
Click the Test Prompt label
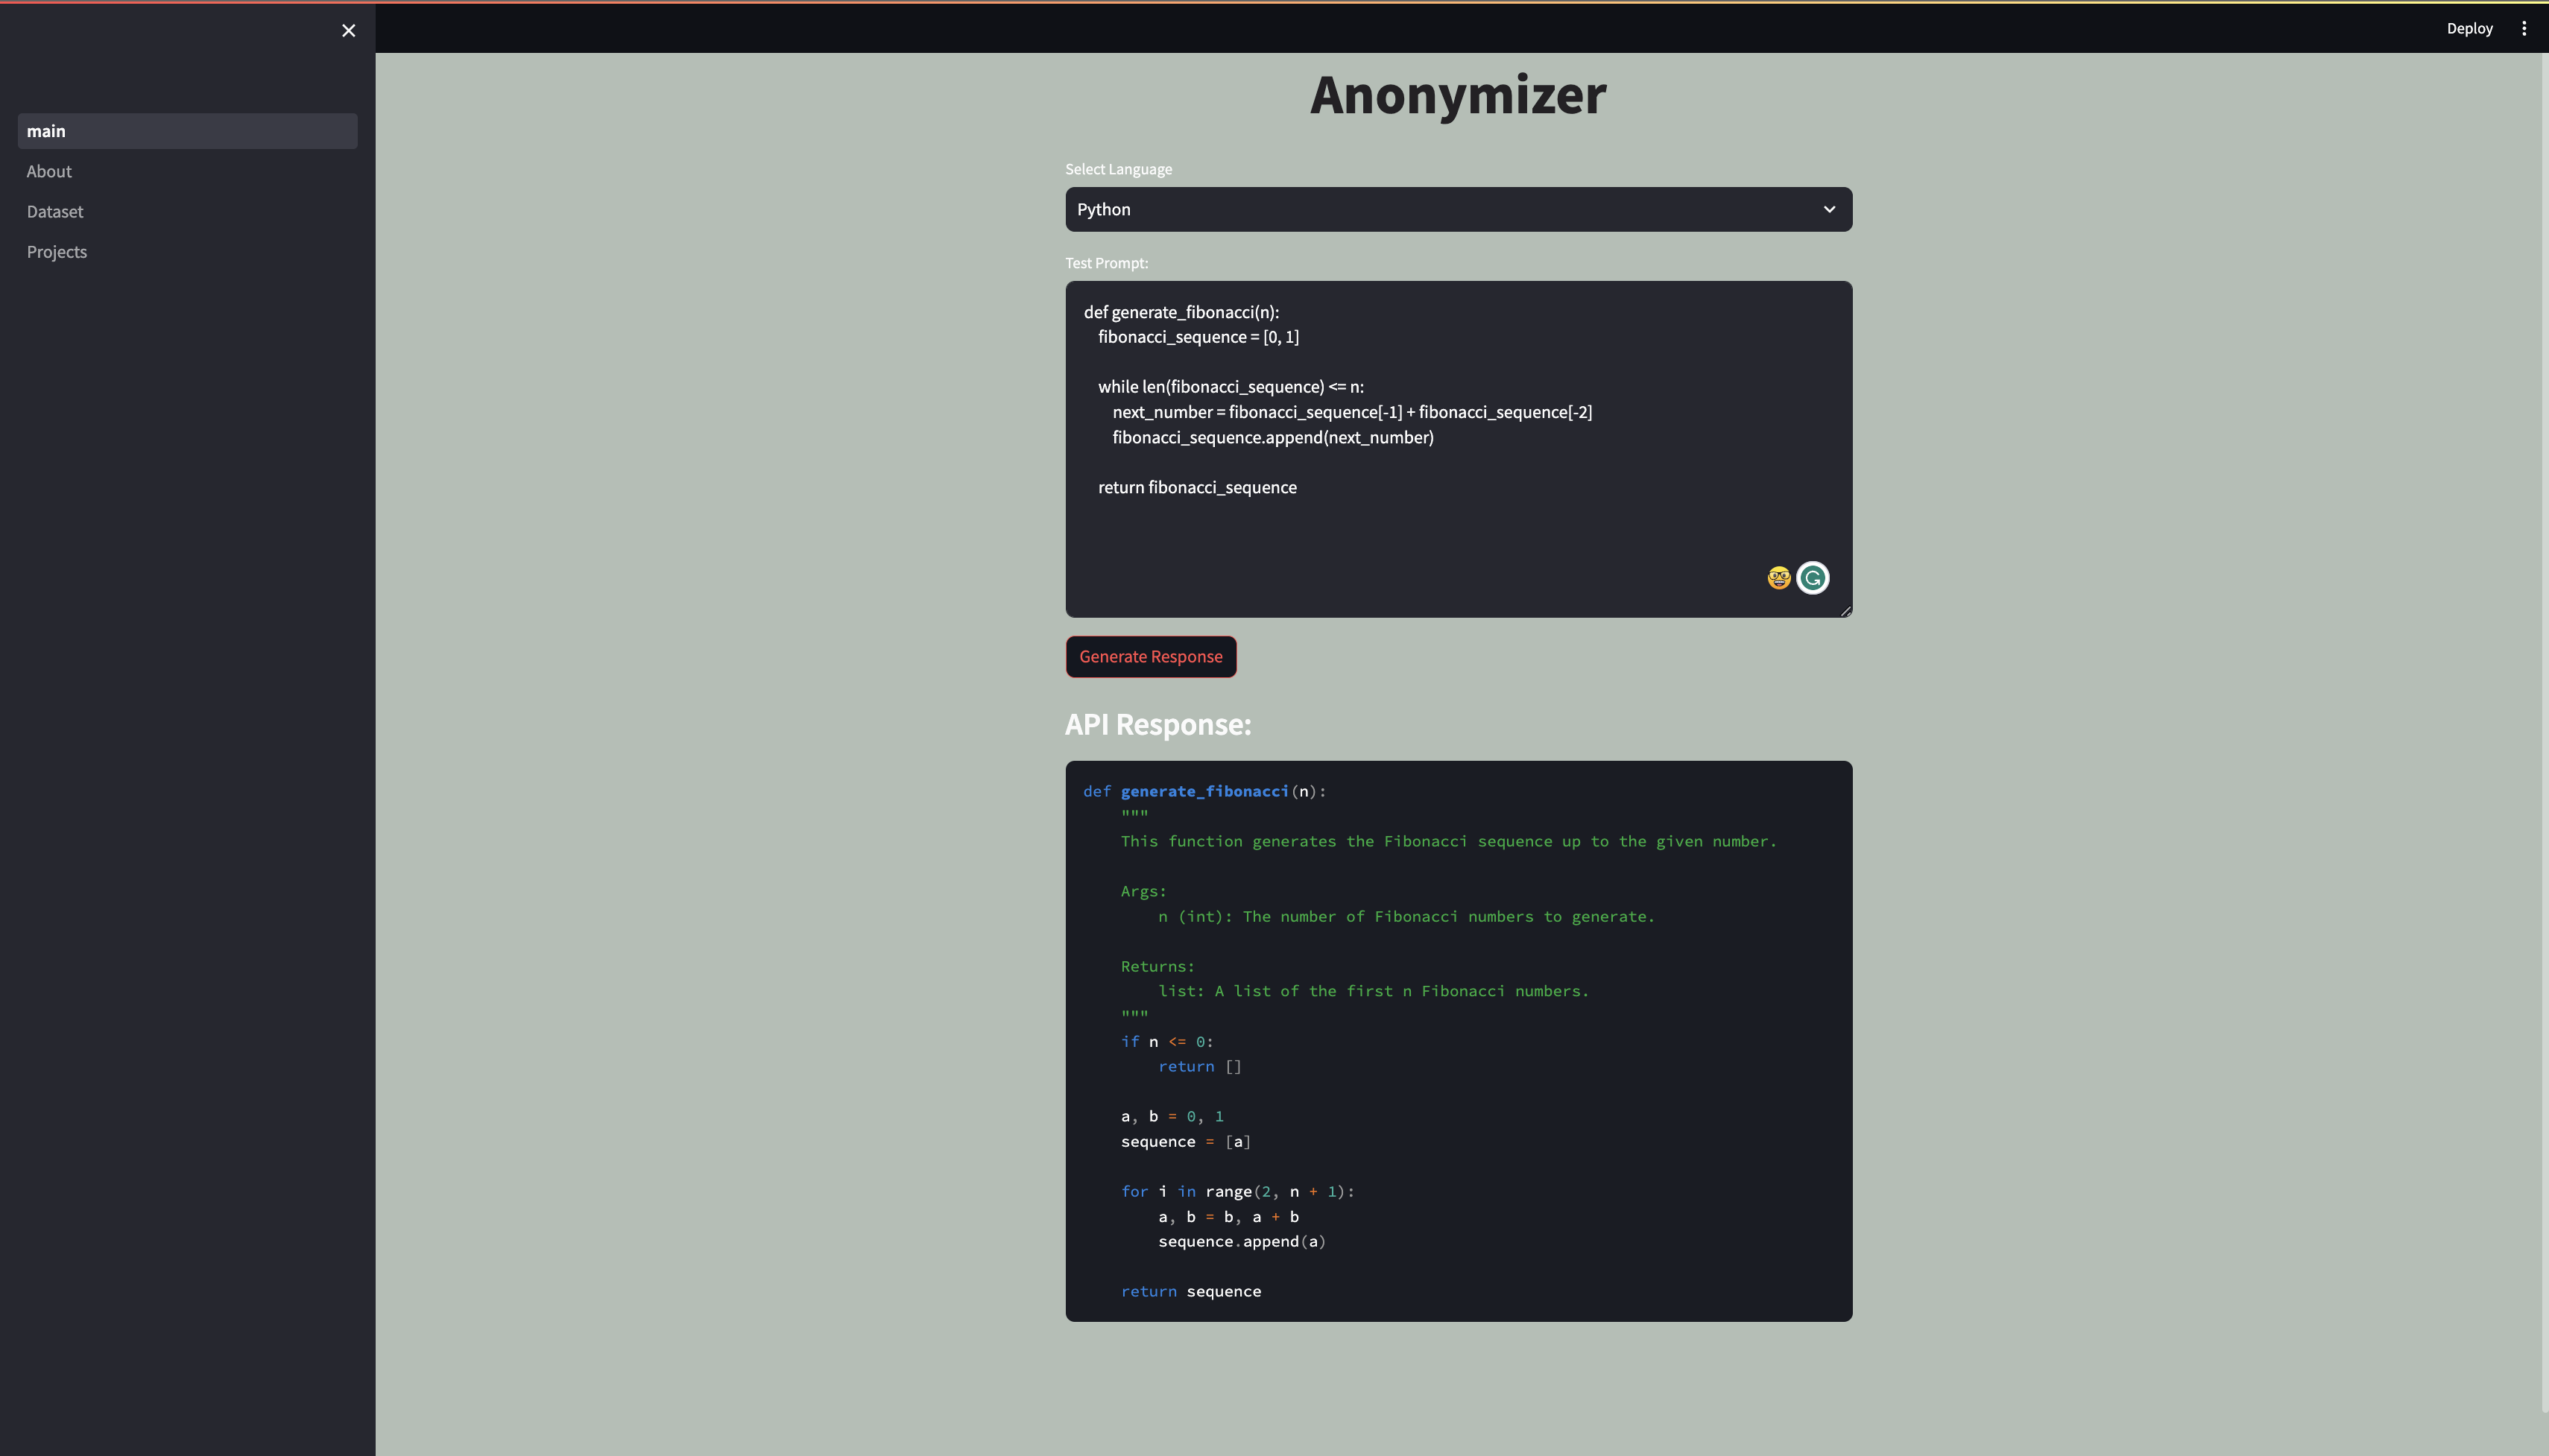(1106, 263)
